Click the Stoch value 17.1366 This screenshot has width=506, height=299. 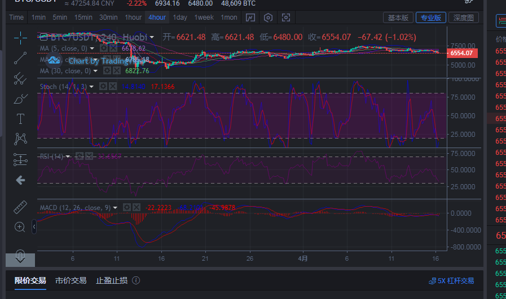(162, 87)
